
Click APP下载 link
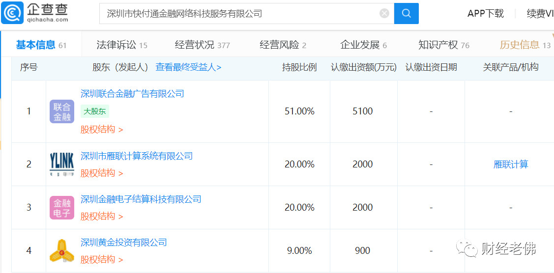pyautogui.click(x=486, y=13)
